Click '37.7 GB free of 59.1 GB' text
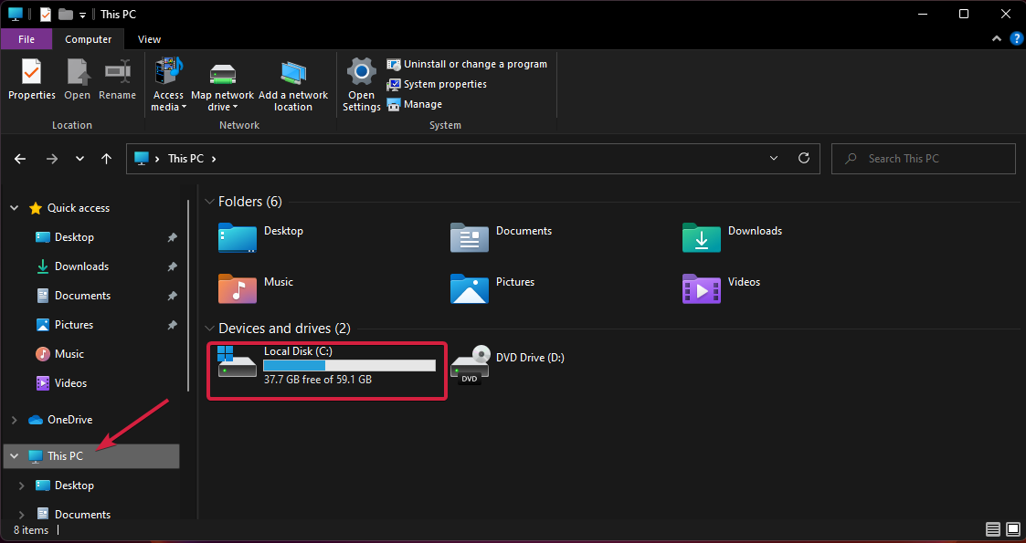 [318, 379]
